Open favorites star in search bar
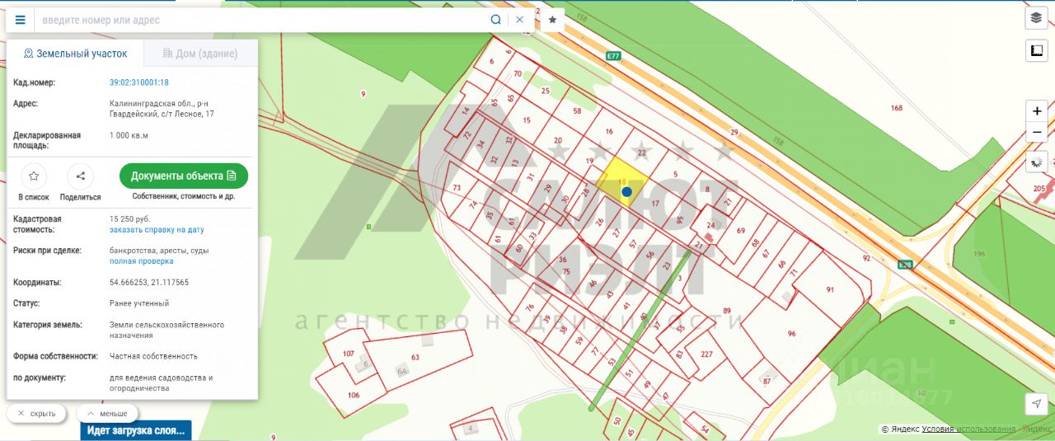 point(552,20)
